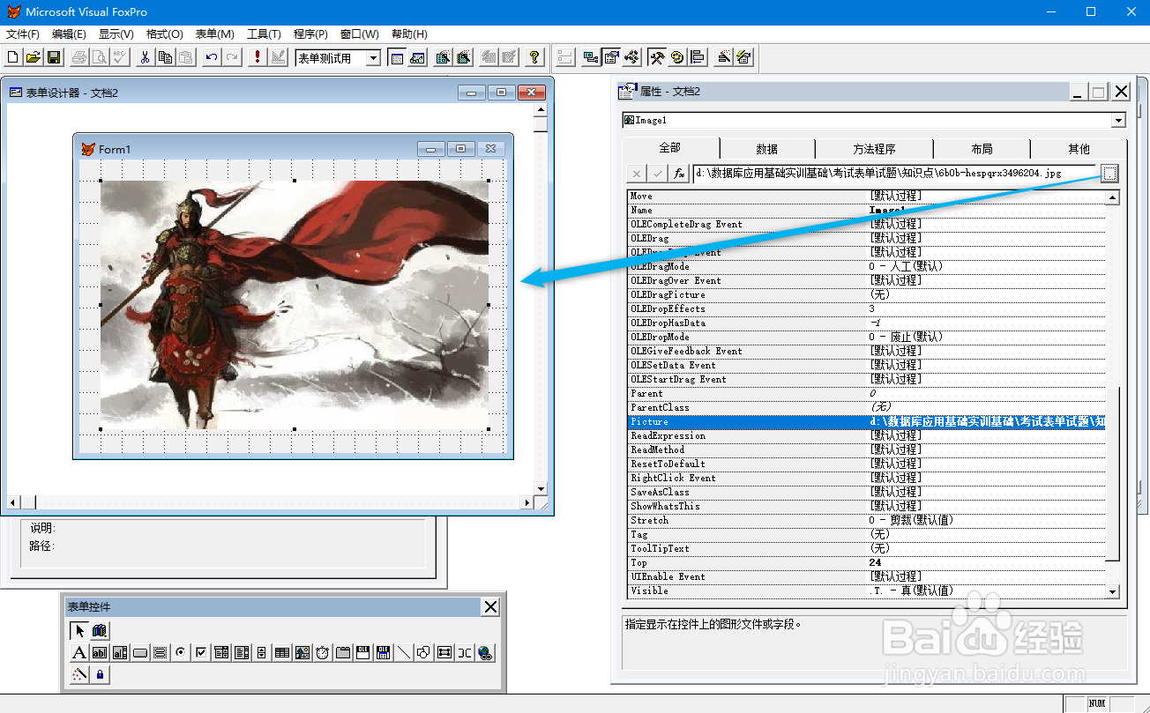Select the ParentClass property row

point(866,407)
